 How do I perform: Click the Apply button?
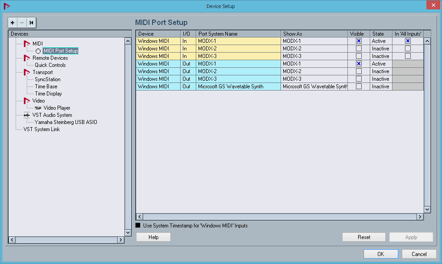(x=411, y=237)
